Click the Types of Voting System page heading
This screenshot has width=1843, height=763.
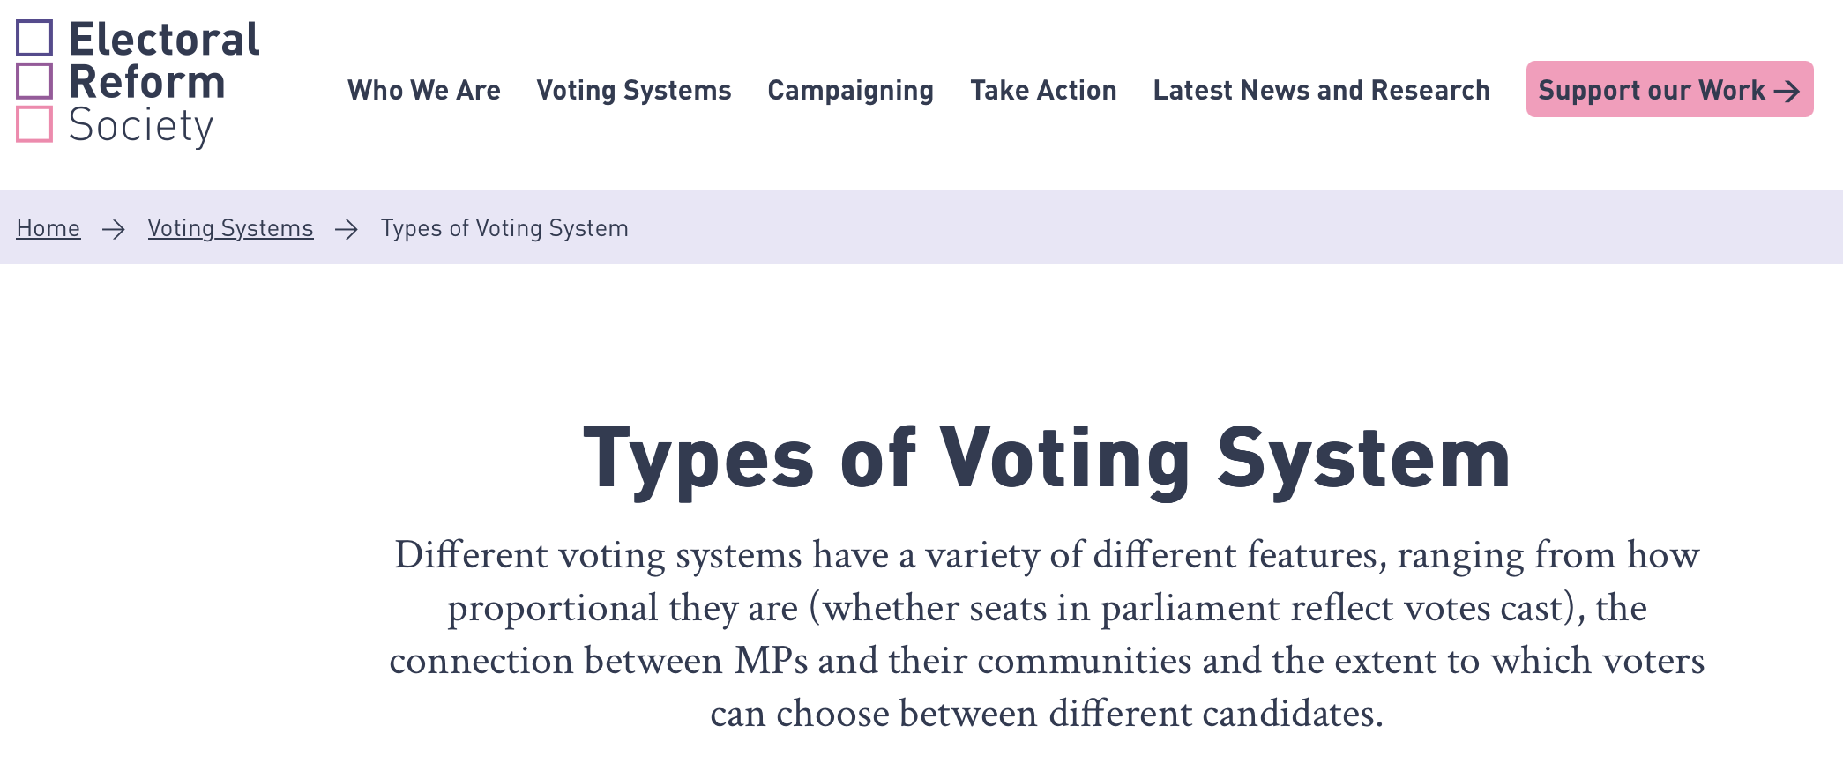1047,459
